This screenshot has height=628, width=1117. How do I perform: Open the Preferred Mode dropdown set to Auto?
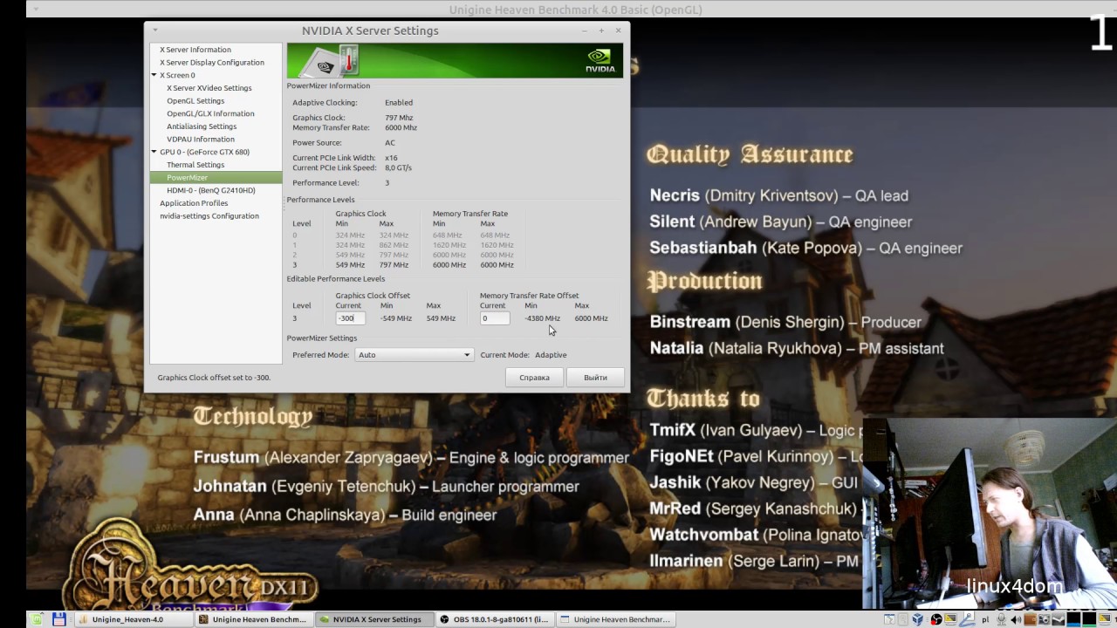pos(414,355)
